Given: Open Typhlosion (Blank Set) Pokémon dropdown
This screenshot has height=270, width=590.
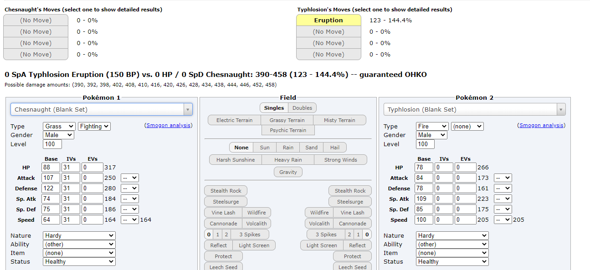Looking at the screenshot, I should [475, 109].
